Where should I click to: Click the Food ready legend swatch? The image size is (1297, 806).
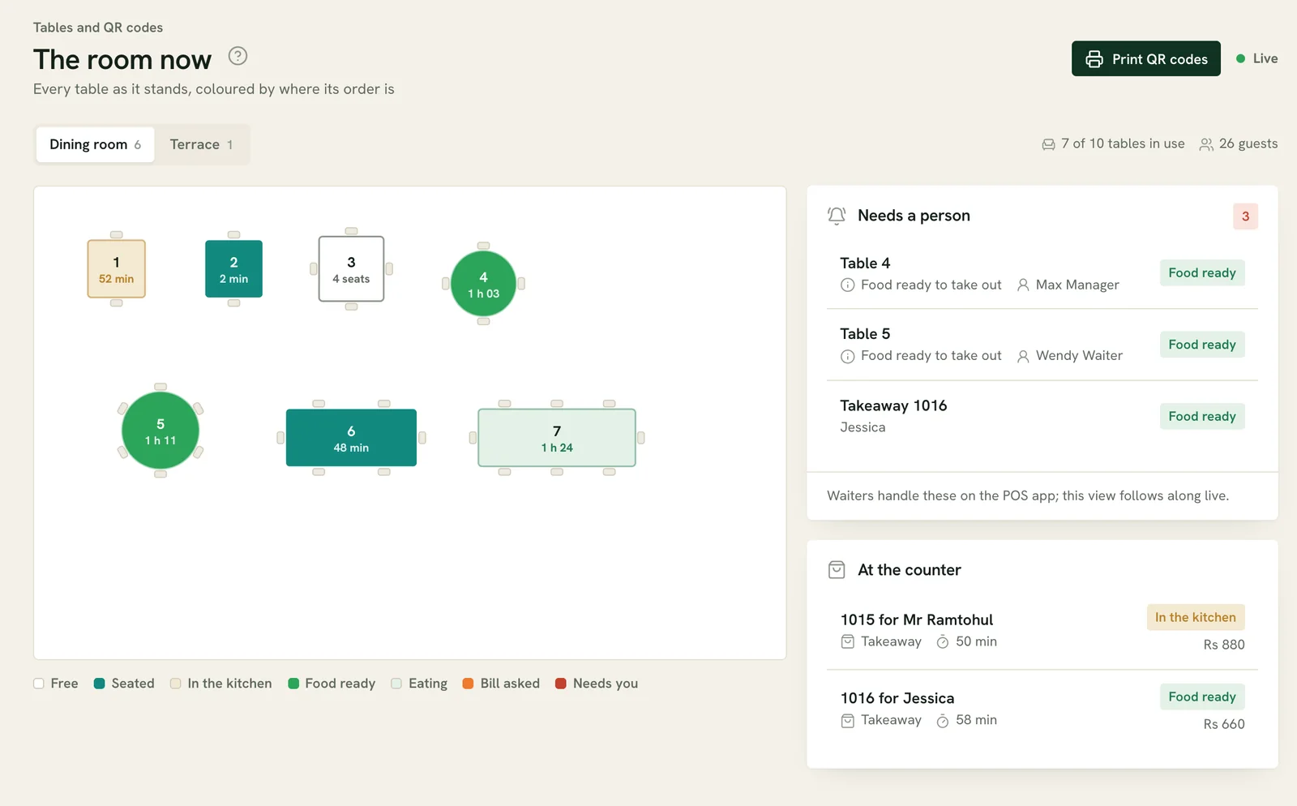click(x=293, y=684)
